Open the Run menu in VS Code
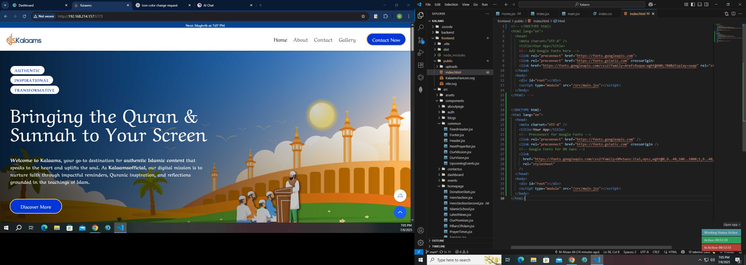The height and width of the screenshot is (265, 746). coord(485,4)
